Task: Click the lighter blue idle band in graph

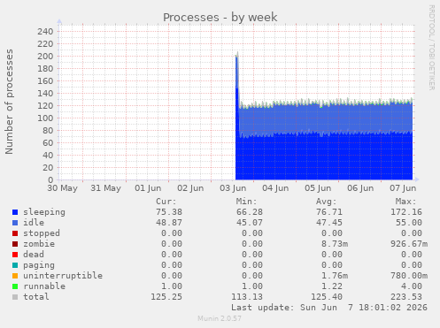Action: [x=325, y=118]
